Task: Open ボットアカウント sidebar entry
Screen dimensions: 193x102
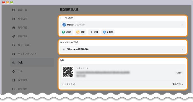Action: 32,54
